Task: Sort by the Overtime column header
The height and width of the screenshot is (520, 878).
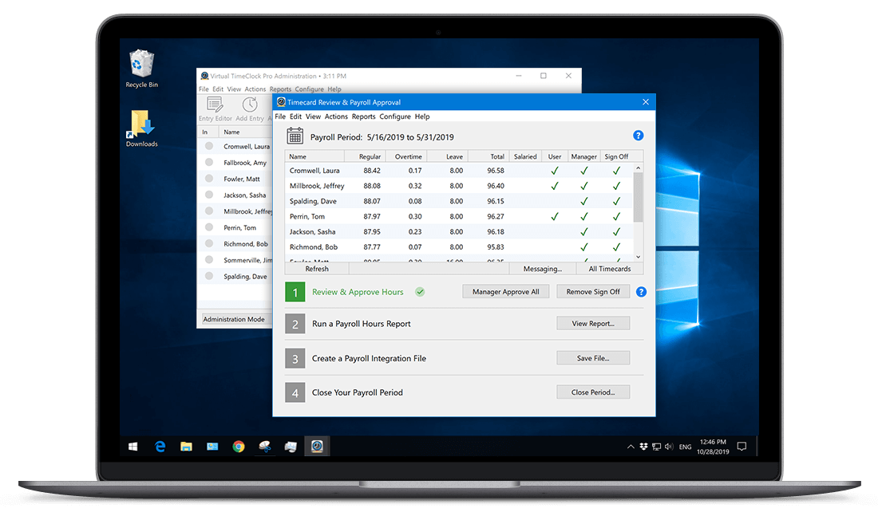Action: coord(408,157)
